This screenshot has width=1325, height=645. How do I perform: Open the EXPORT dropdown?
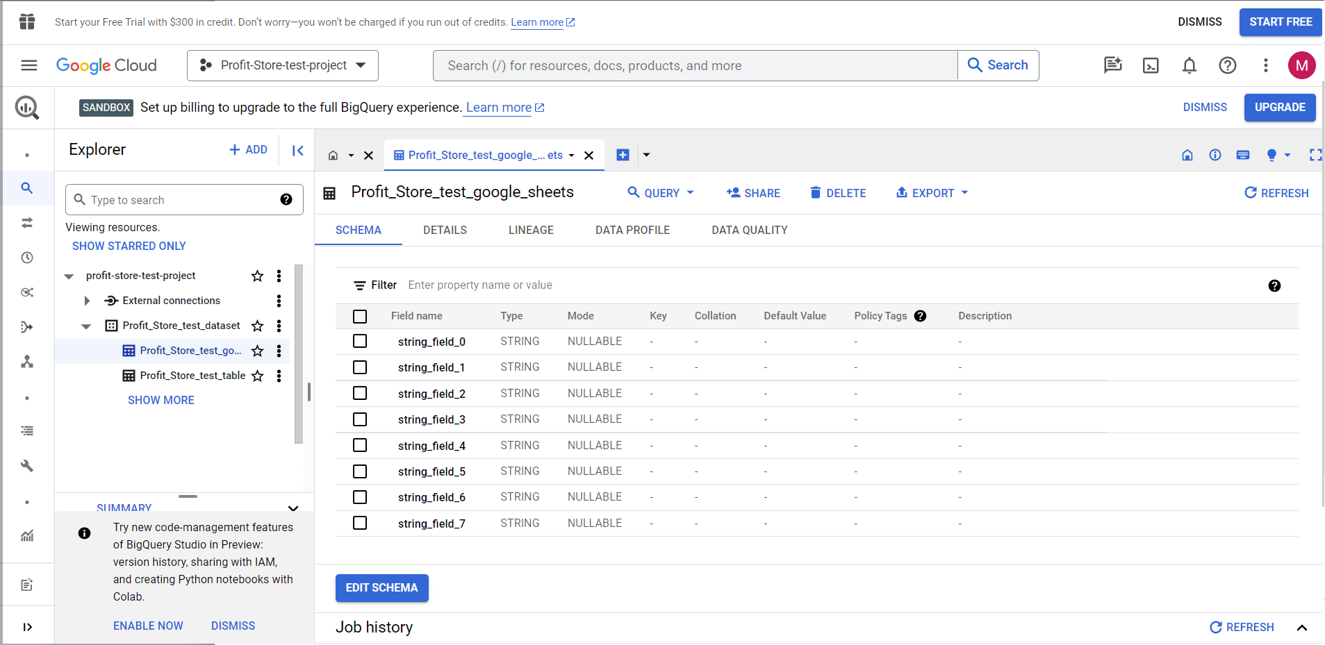click(x=932, y=193)
